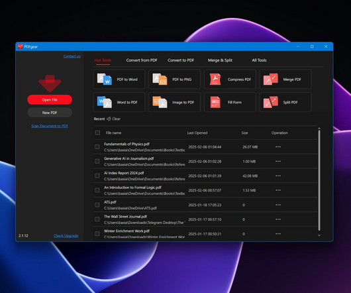This screenshot has width=351, height=293.
Task: Check the box for Fundamentals of Physics.pdf
Action: [x=97, y=146]
